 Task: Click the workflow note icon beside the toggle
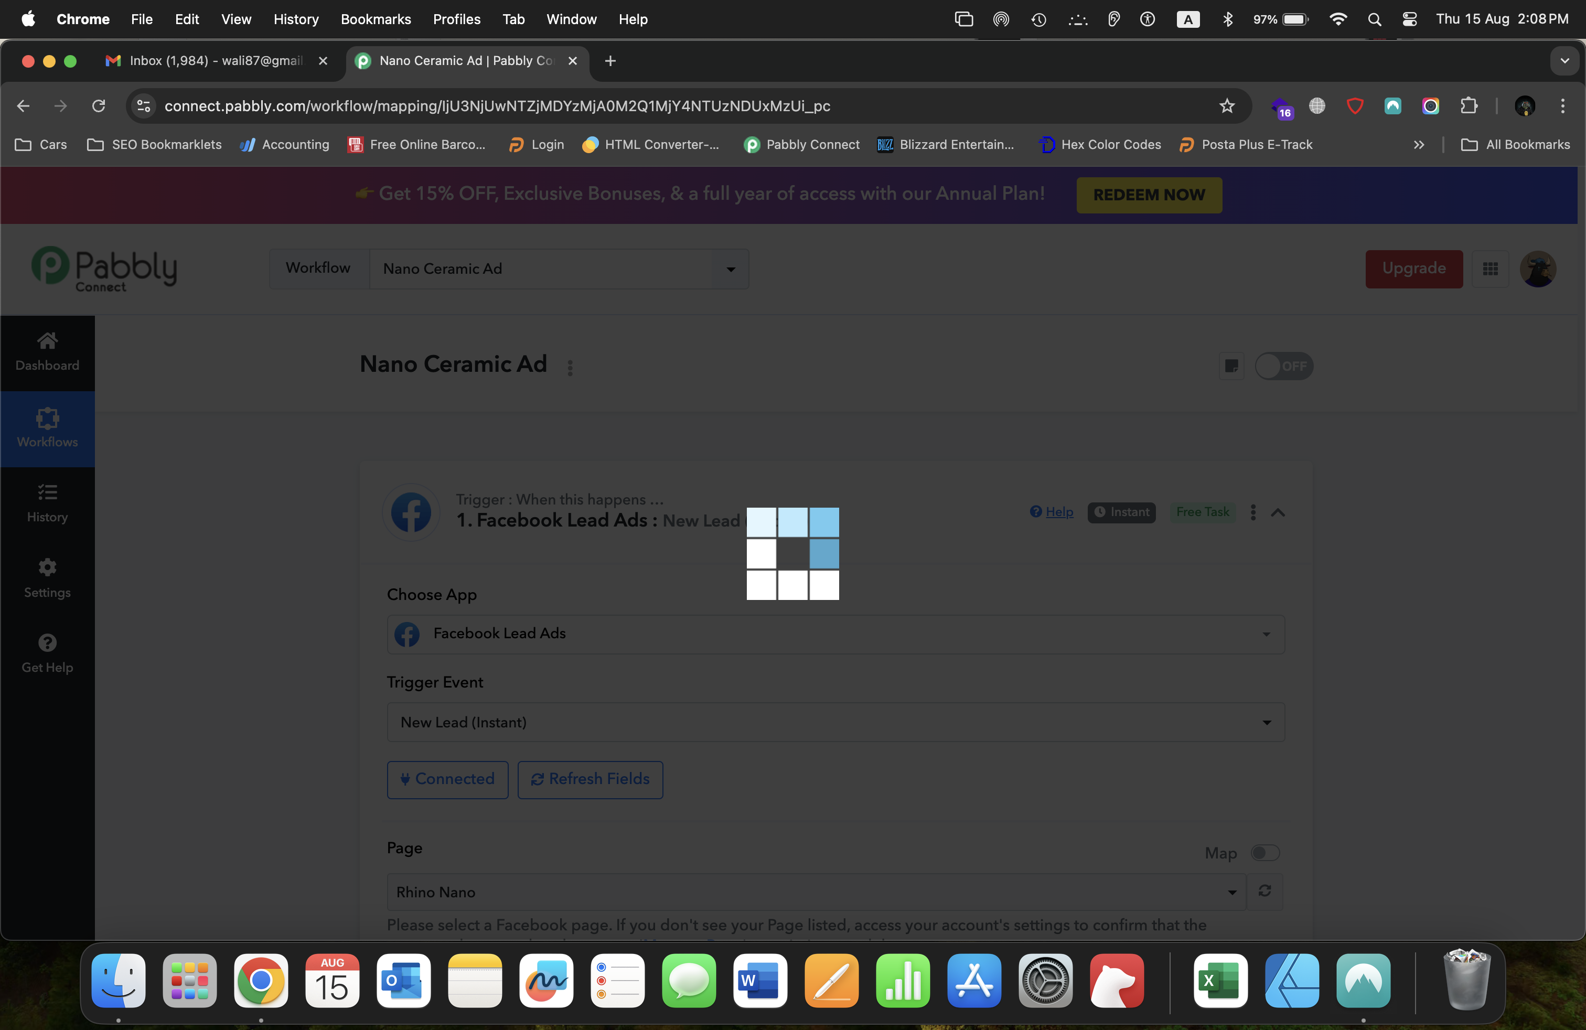[x=1231, y=366]
